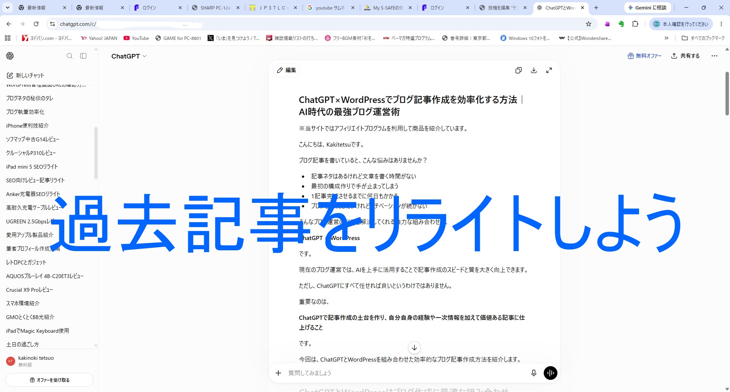
Task: Expand canvas to full screen
Action: (549, 70)
